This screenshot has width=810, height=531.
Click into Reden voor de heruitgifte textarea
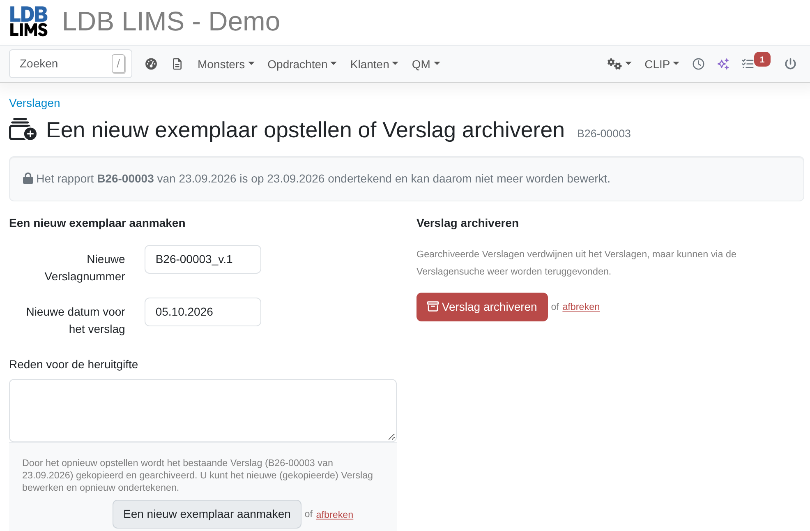coord(203,411)
